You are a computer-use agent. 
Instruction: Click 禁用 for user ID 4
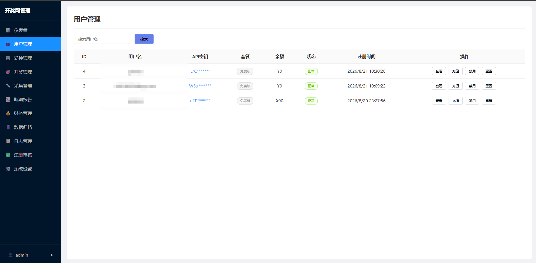(472, 71)
